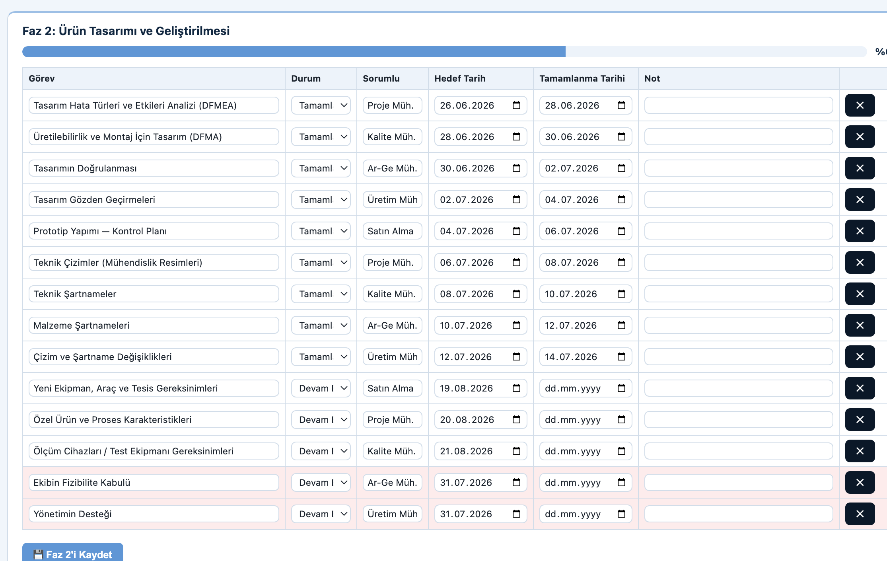
Task: Delete the Özel Ürün ve Proses row
Action: (x=860, y=420)
